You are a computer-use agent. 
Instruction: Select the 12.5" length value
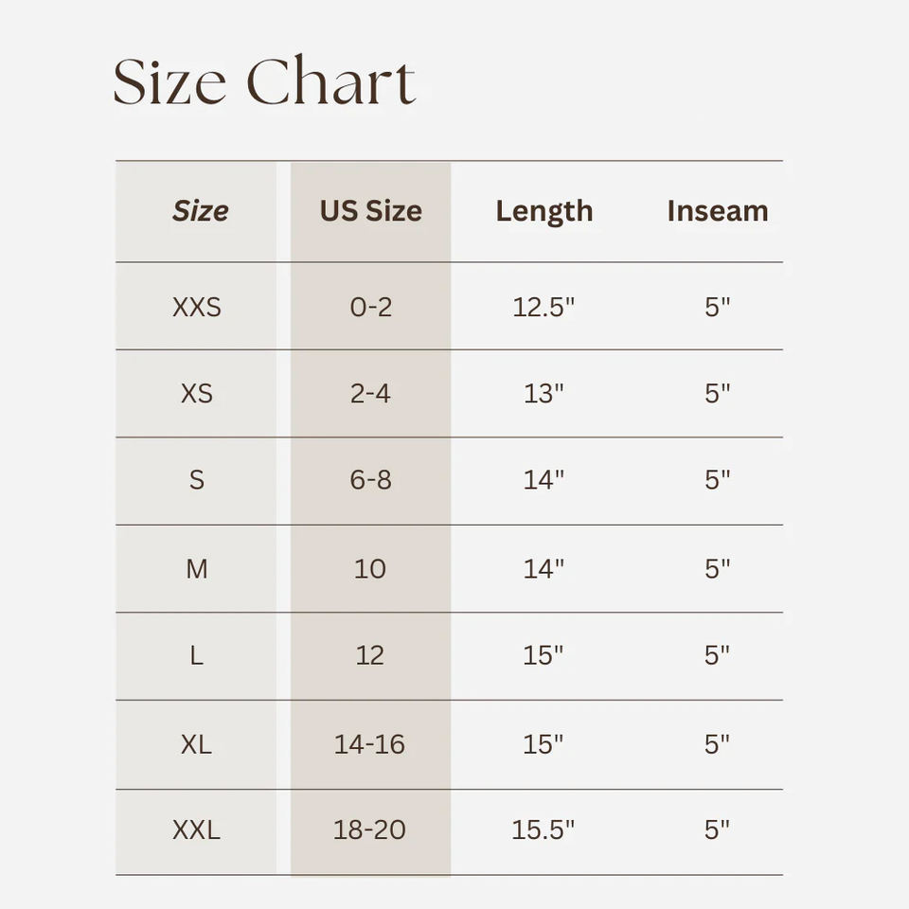[544, 308]
